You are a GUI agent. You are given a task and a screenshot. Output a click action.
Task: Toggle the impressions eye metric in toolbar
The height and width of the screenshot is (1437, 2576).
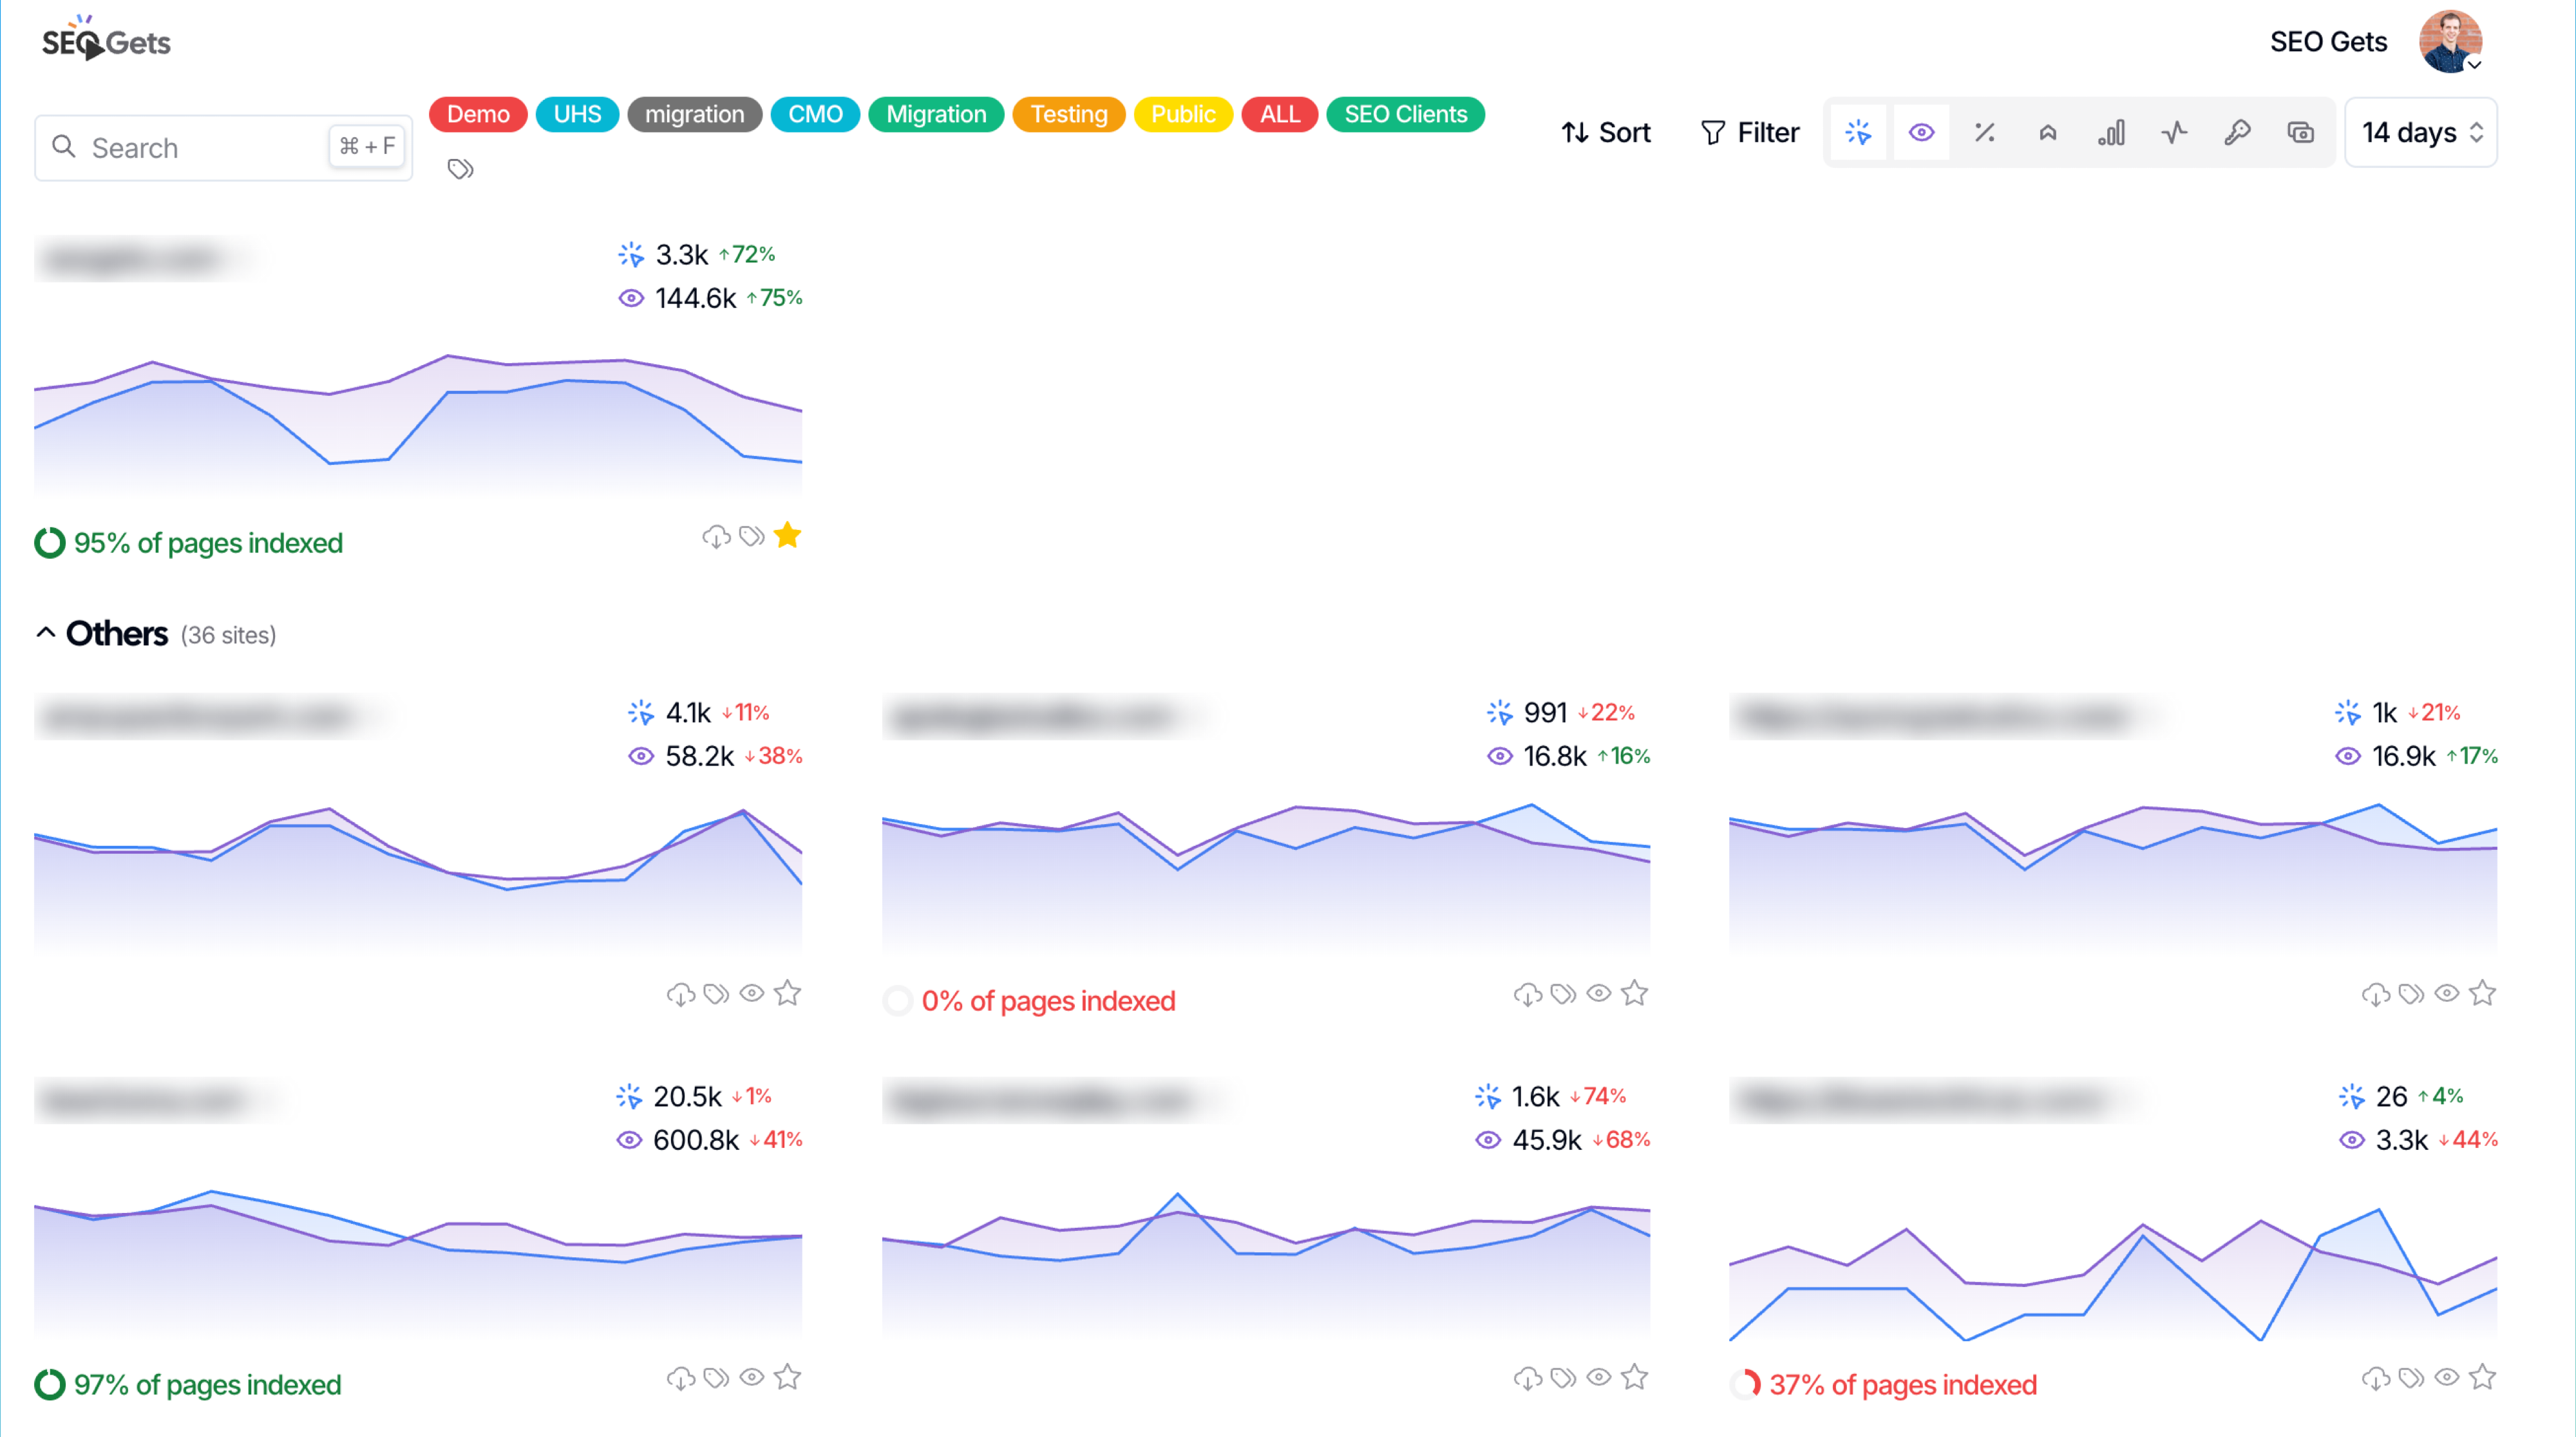click(1921, 132)
